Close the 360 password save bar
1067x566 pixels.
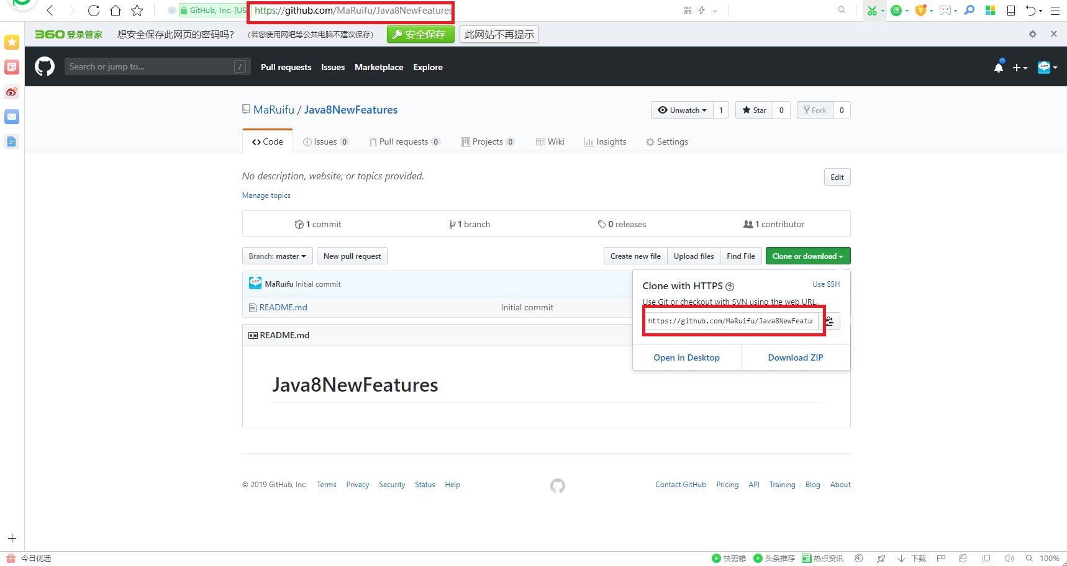click(1054, 34)
